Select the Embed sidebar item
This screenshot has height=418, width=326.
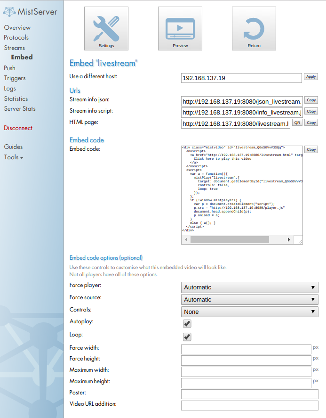click(x=22, y=57)
